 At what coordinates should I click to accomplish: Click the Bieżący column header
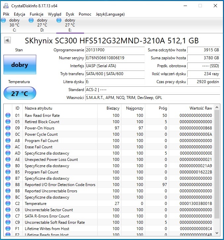pos(109,108)
